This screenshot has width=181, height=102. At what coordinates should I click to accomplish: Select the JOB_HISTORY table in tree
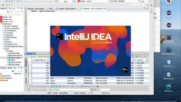click(16, 62)
